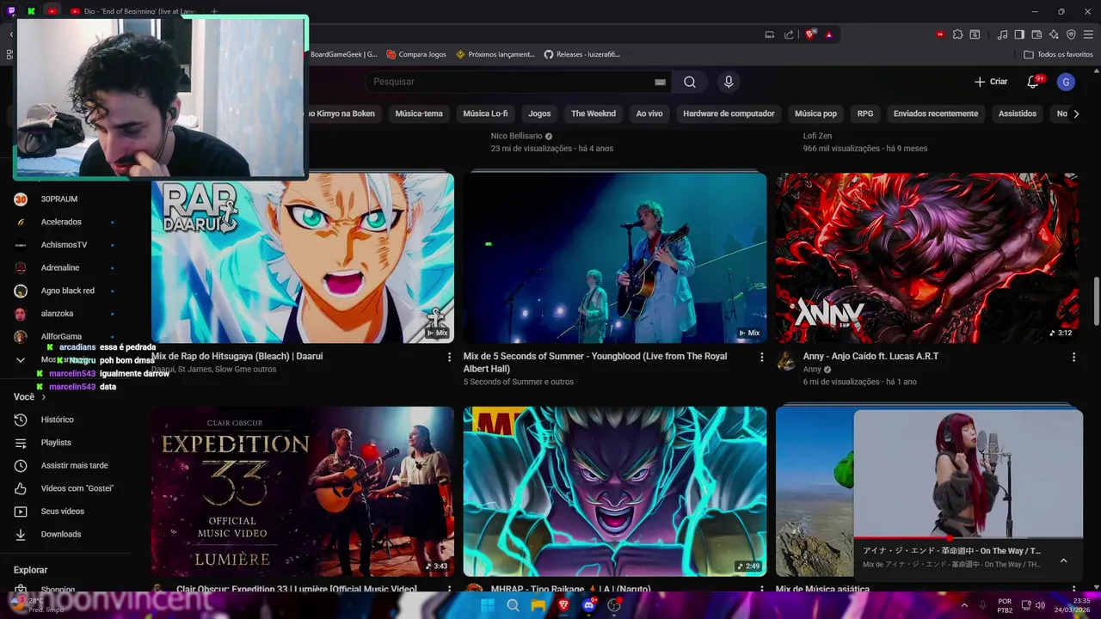Show more chips with the right arrow

pos(1075,113)
